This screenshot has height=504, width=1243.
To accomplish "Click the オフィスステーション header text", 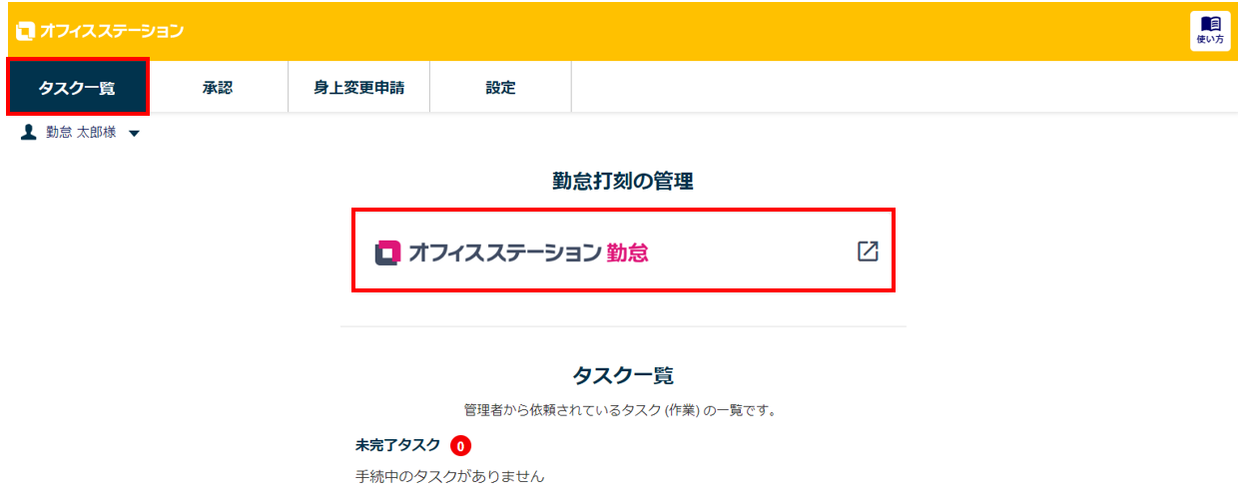I will [112, 31].
